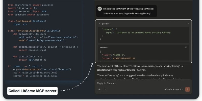202x101 pixels.
Task: Click the bold word positive in reply
Action: click(x=103, y=70)
